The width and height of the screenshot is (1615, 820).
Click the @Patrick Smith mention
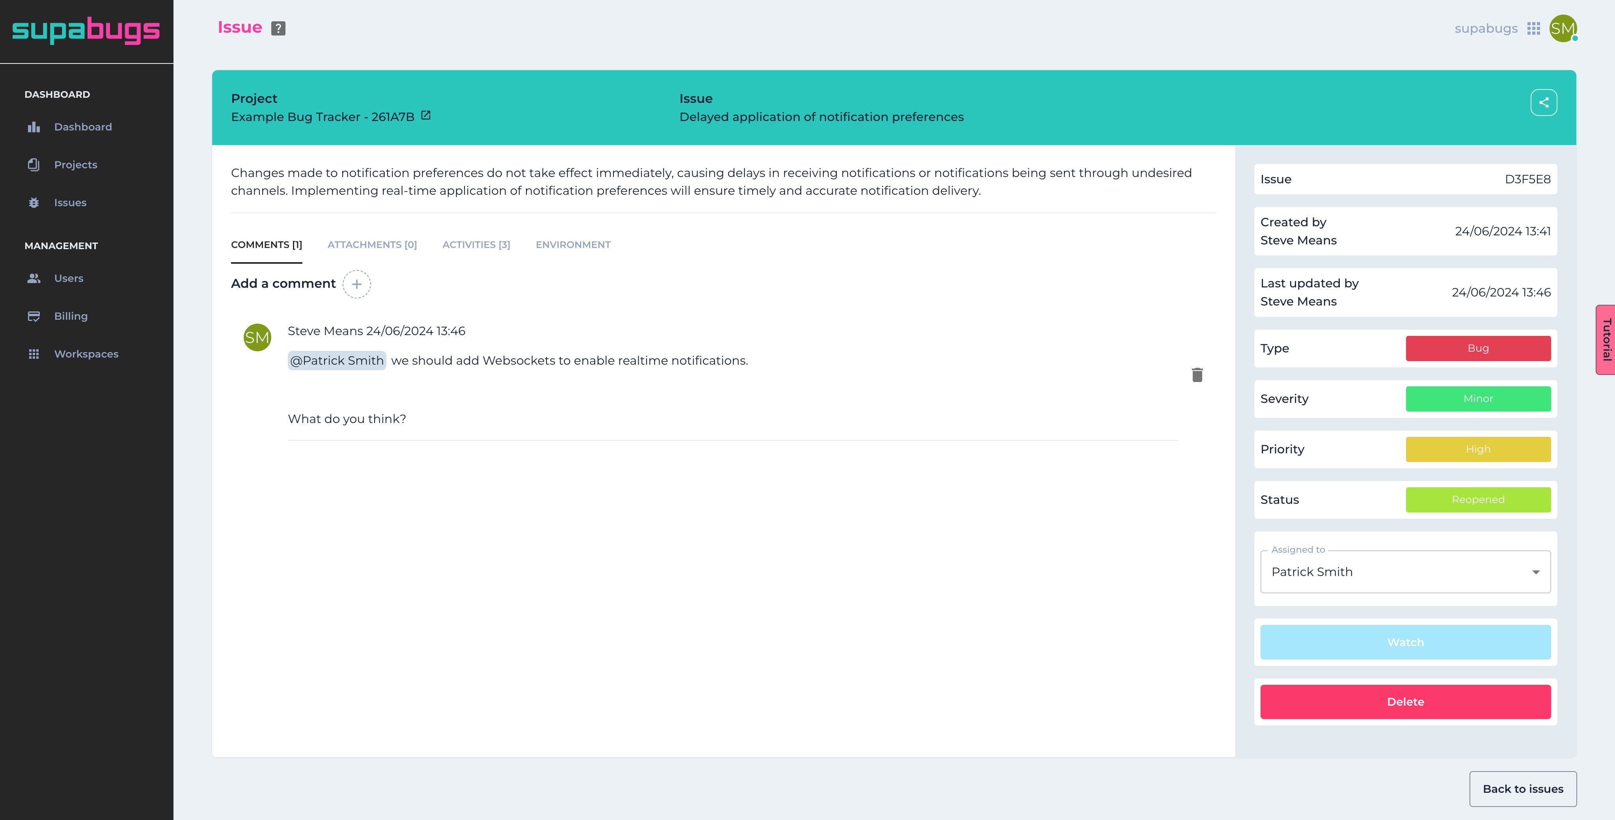click(x=337, y=360)
